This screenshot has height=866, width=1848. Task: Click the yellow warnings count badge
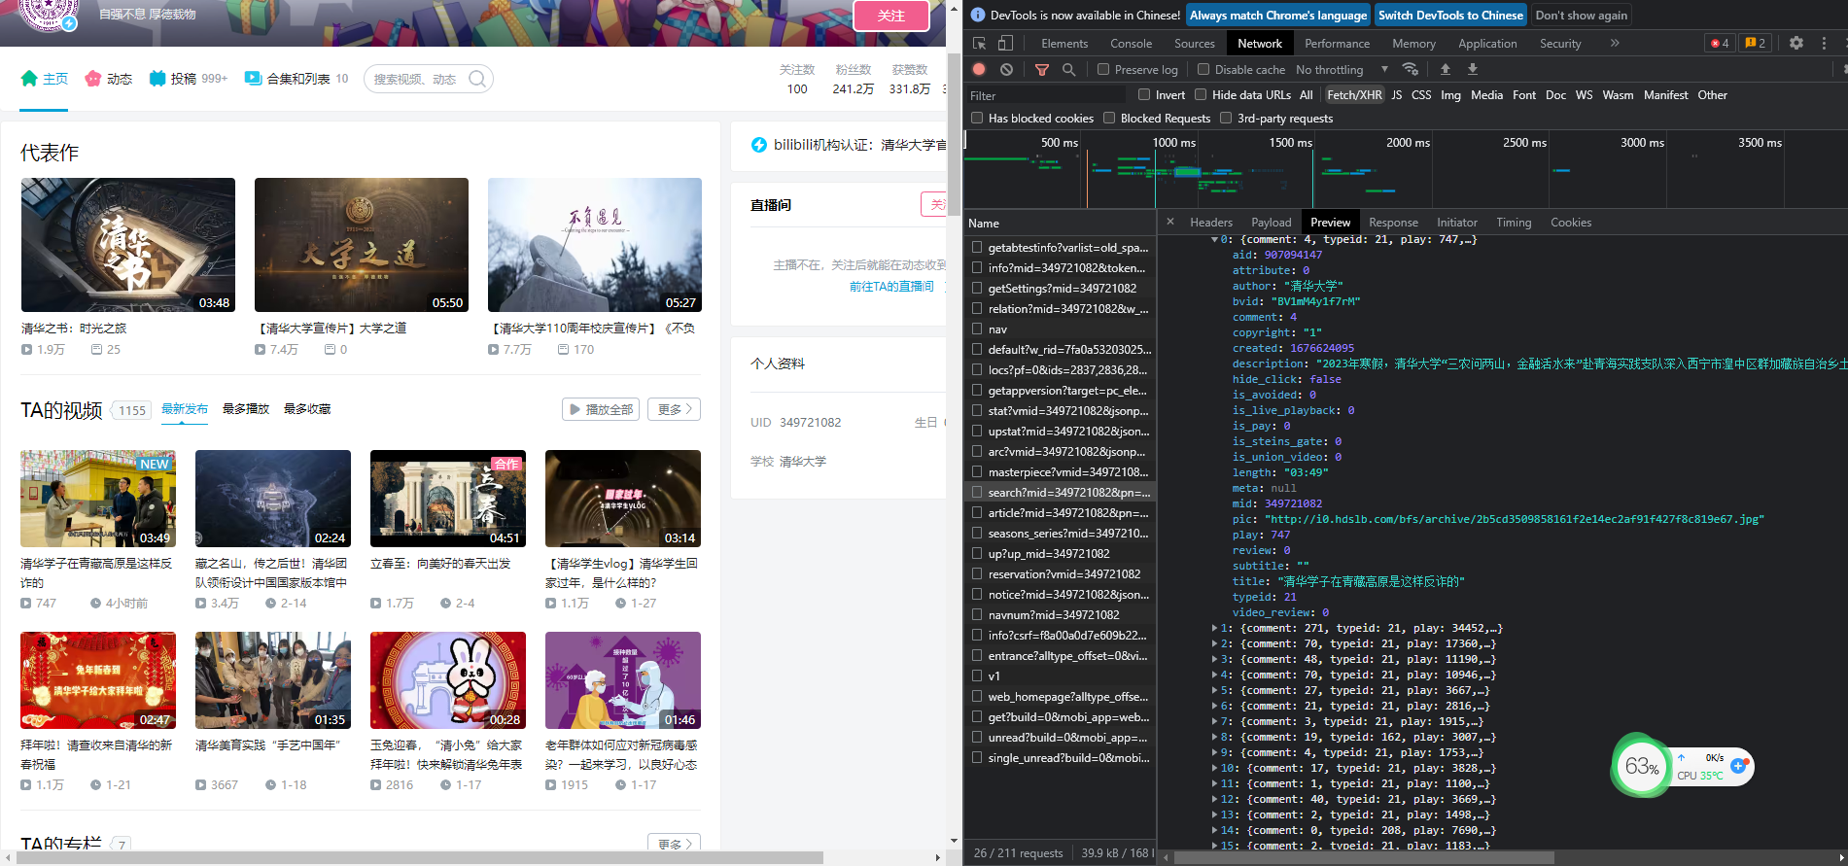coord(1755,43)
